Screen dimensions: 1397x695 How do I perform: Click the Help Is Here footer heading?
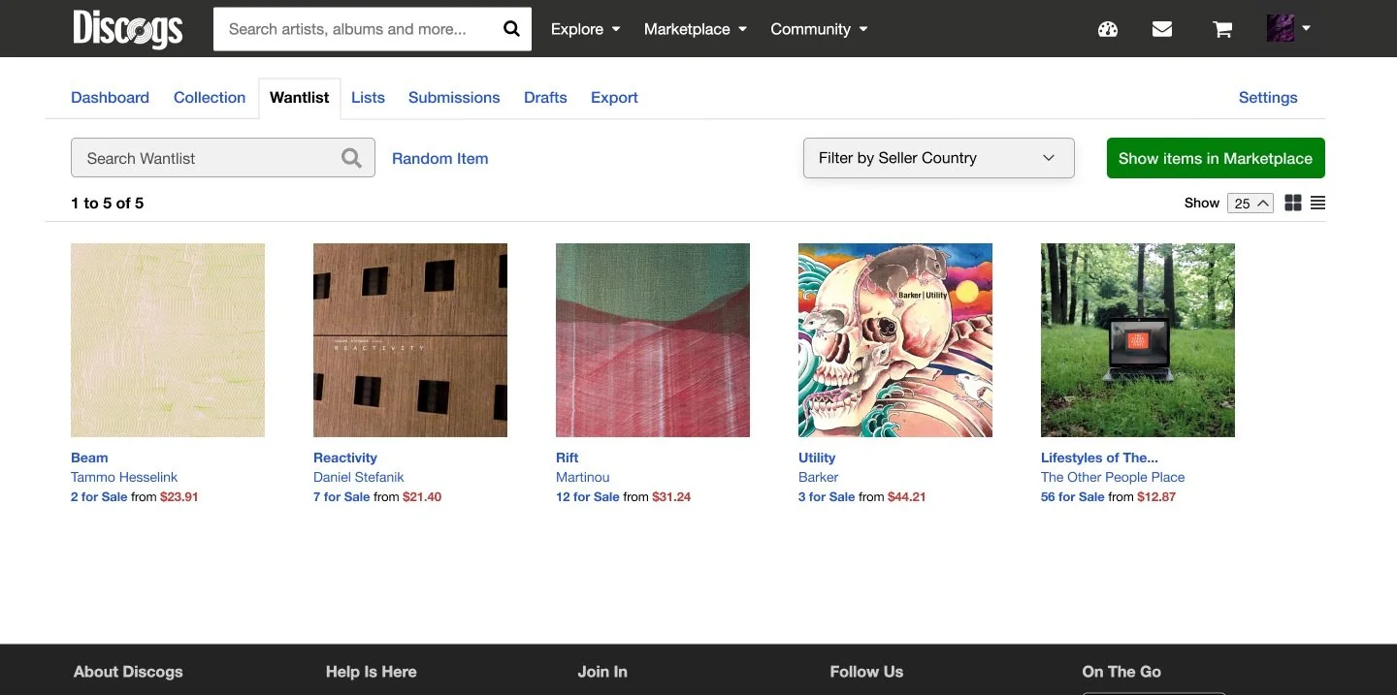click(x=372, y=672)
